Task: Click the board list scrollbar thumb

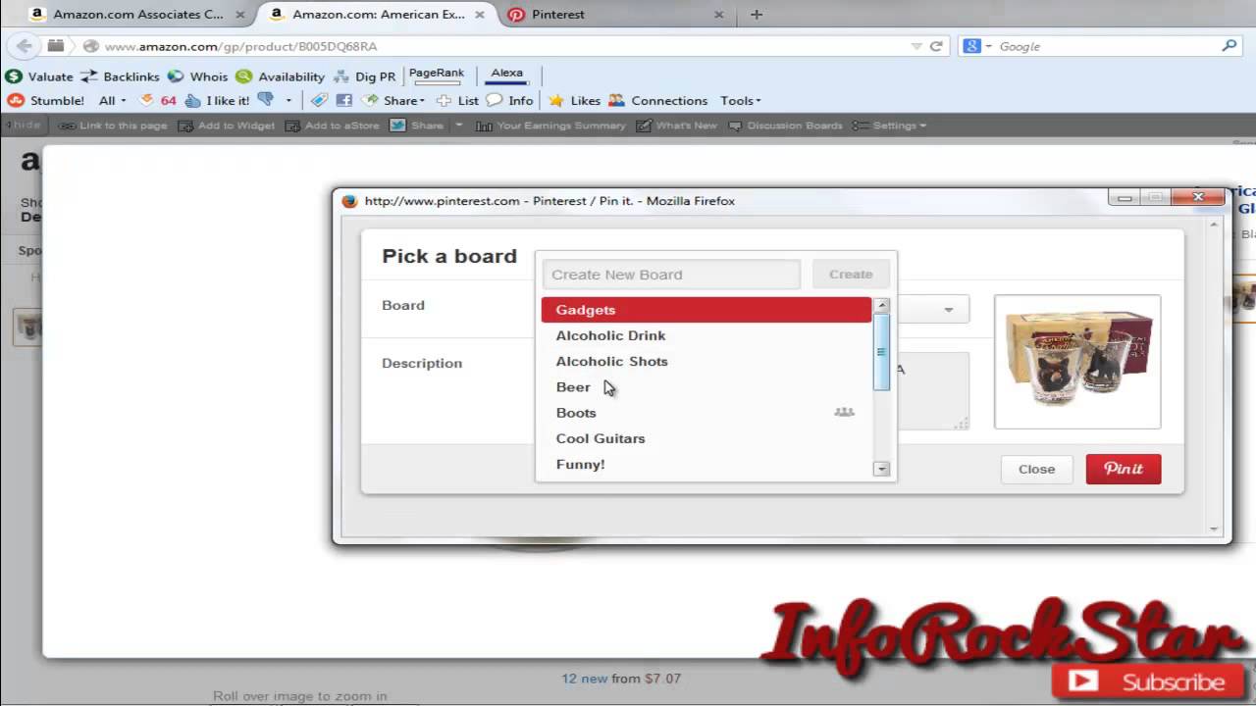Action: 881,352
